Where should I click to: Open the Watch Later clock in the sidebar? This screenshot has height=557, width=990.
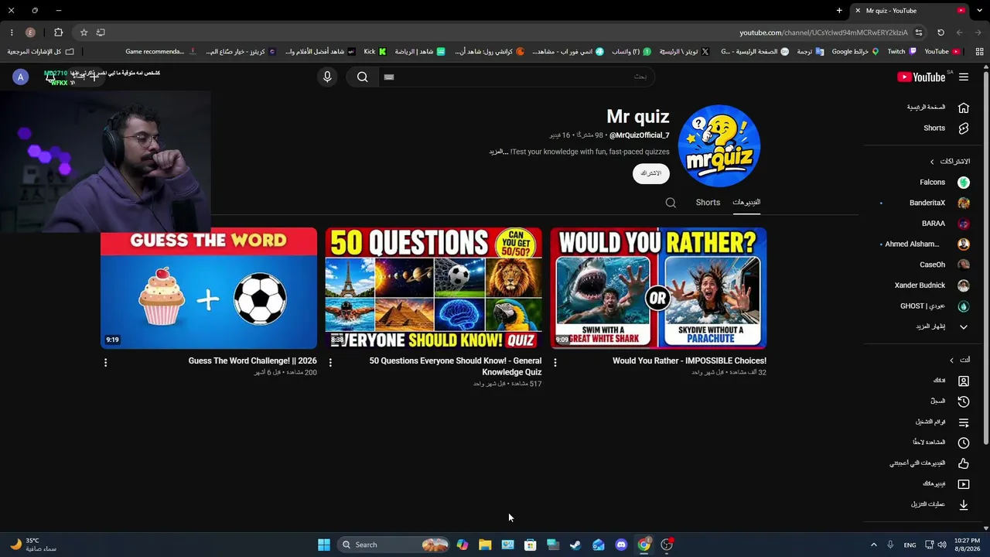(x=964, y=443)
